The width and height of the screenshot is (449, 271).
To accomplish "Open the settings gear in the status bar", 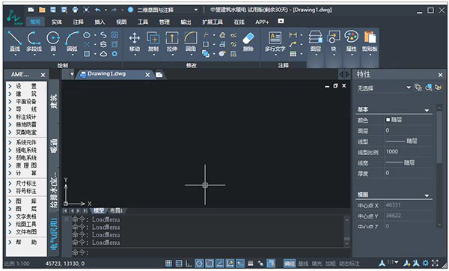I will coord(426,263).
